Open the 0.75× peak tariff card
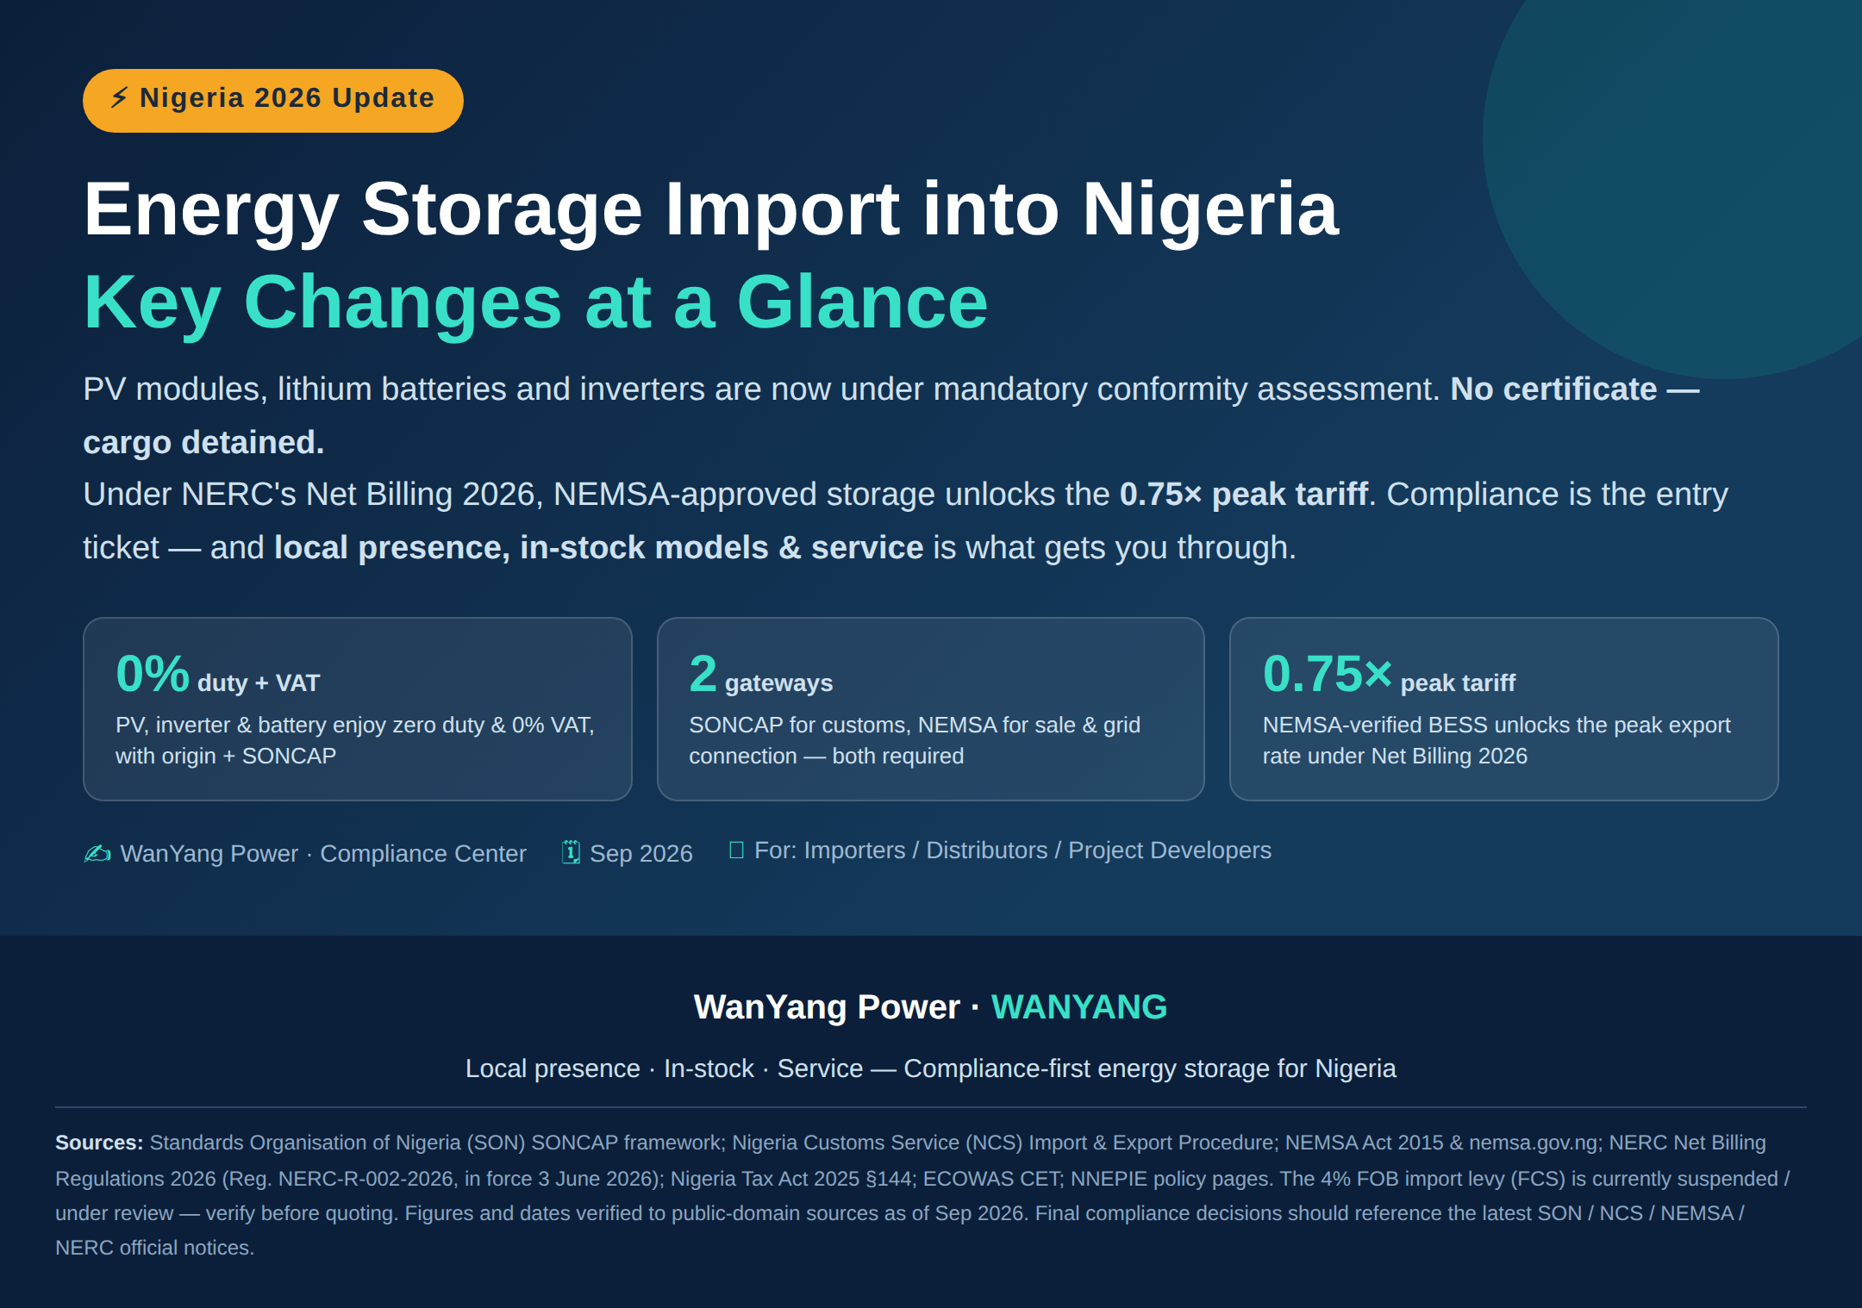Viewport: 1862px width, 1308px height. 1504,709
